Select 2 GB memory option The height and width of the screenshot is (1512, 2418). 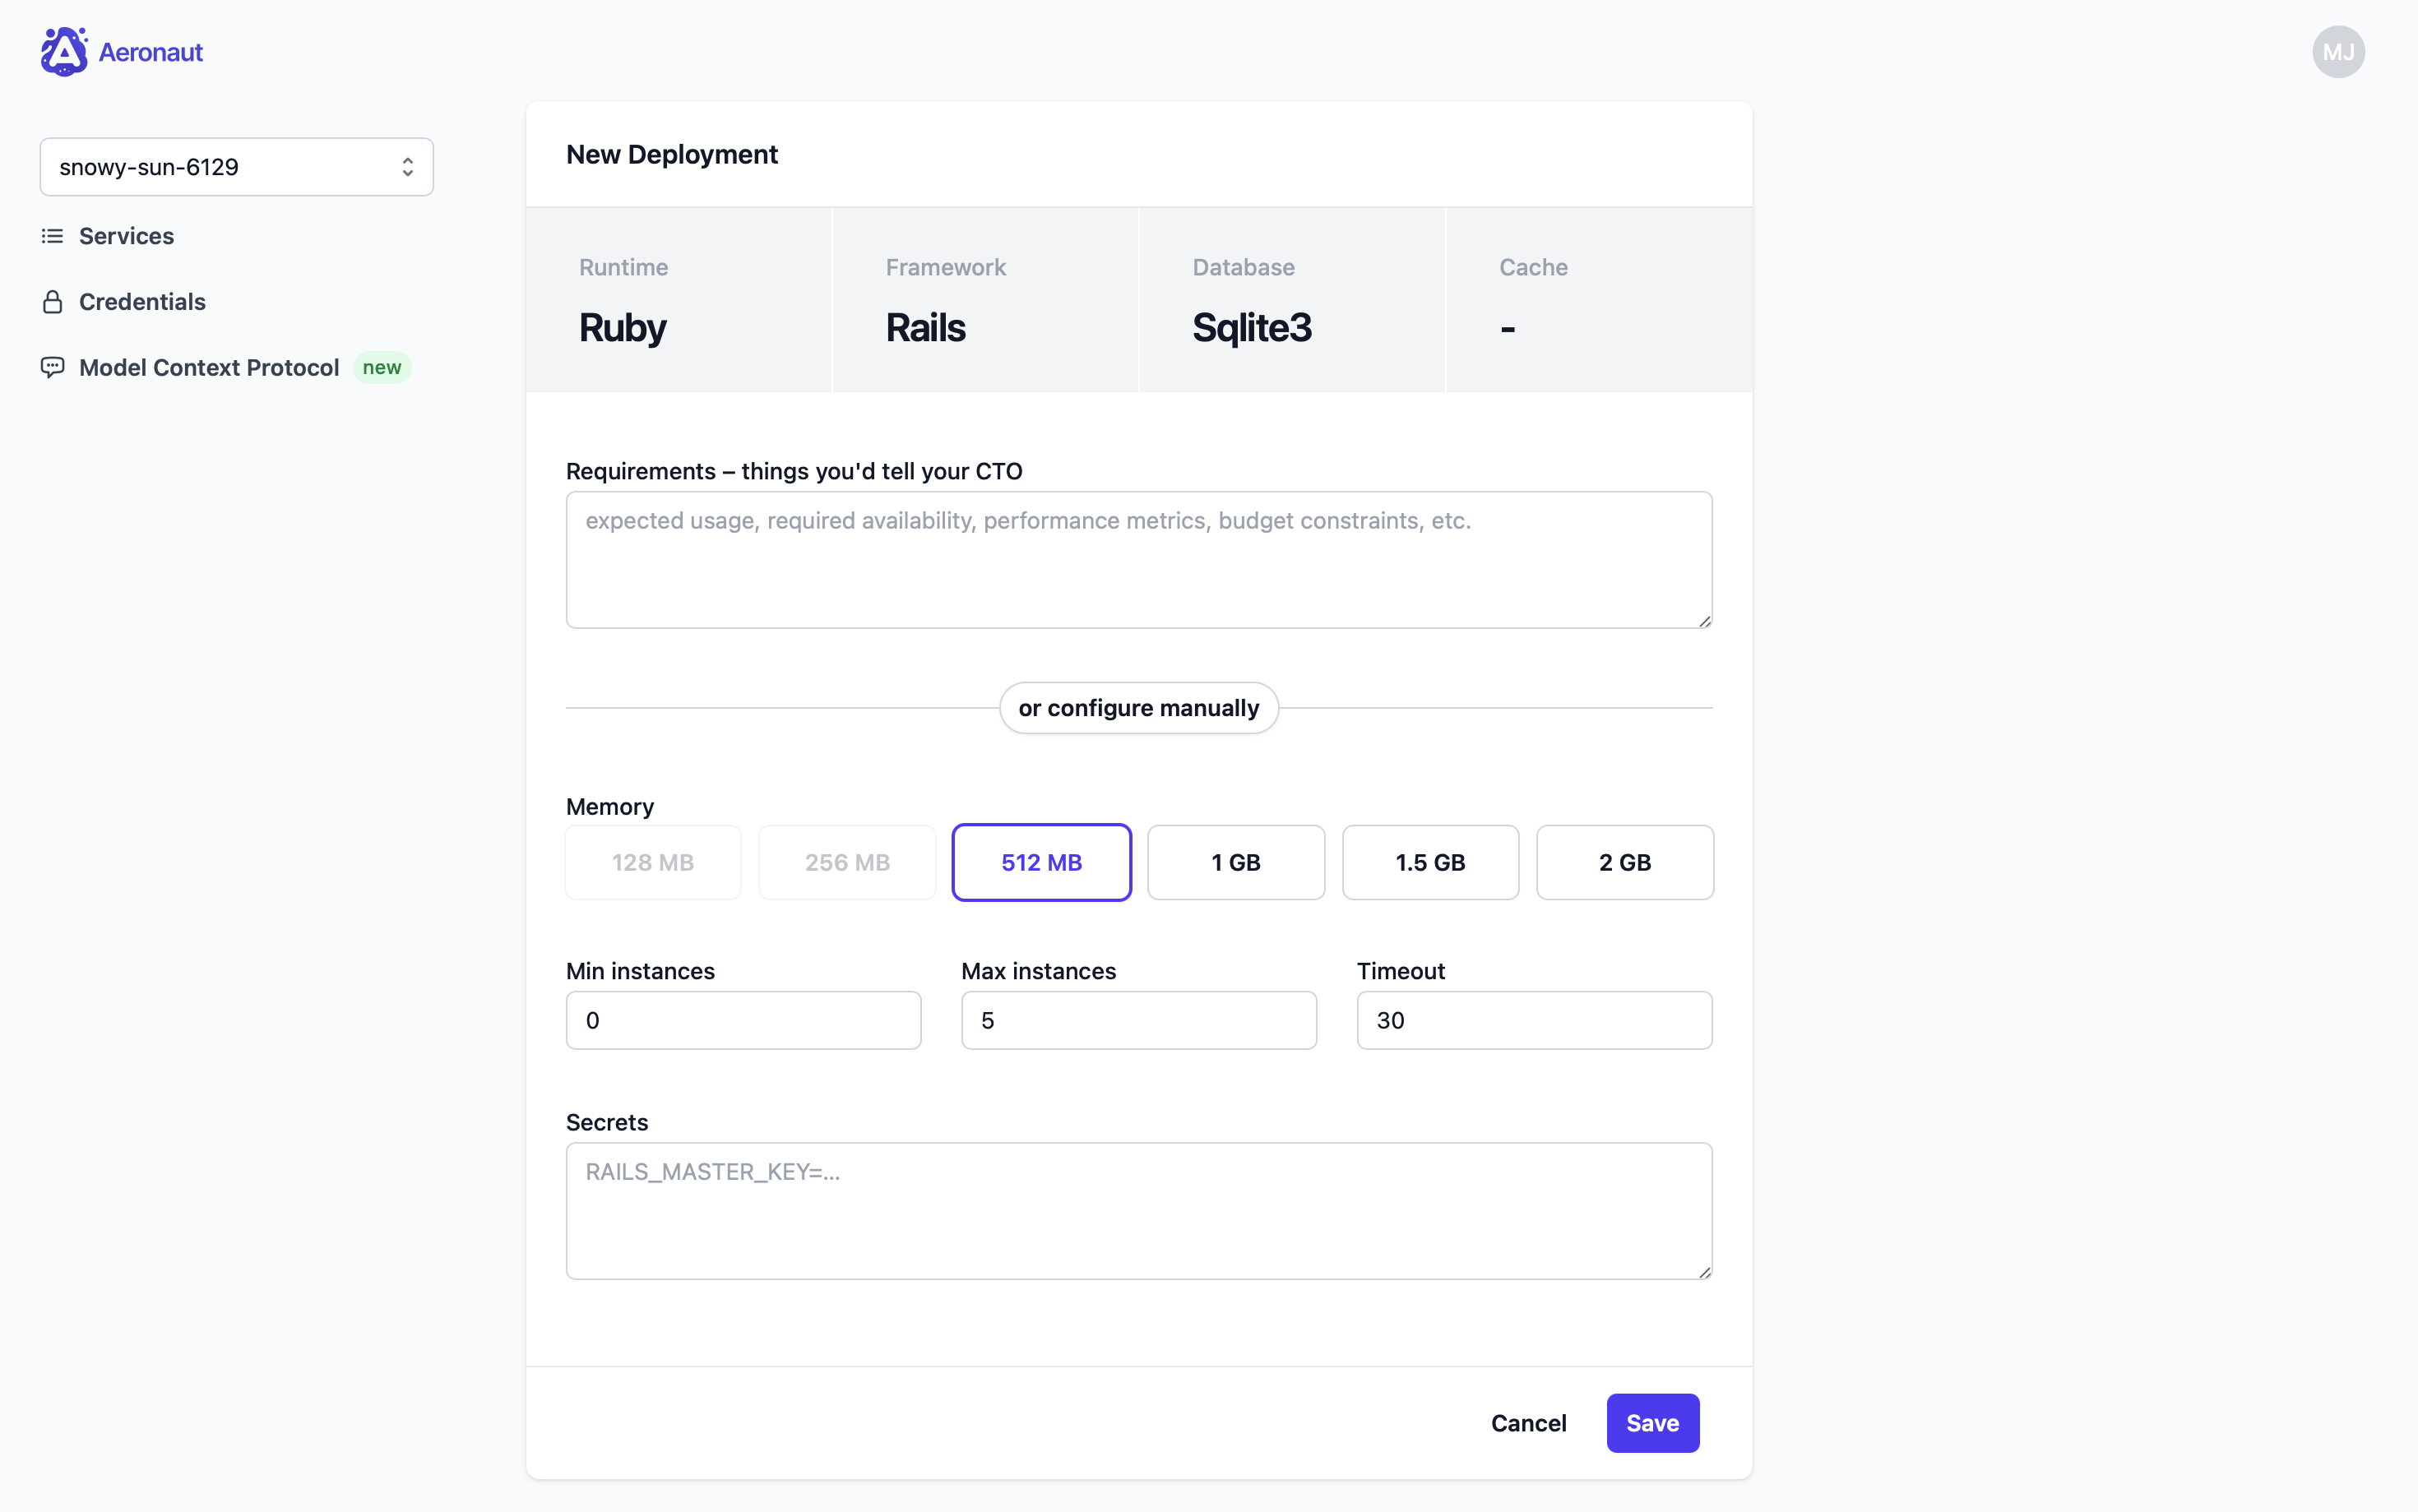coord(1624,862)
